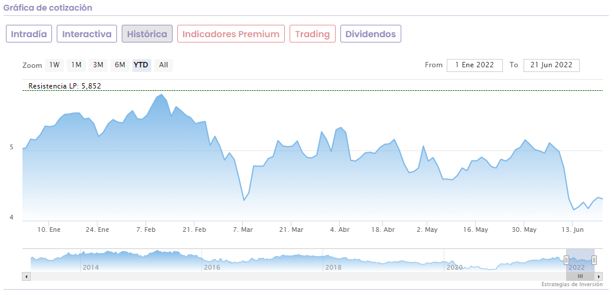Switch to the Intradía tab

click(x=29, y=34)
